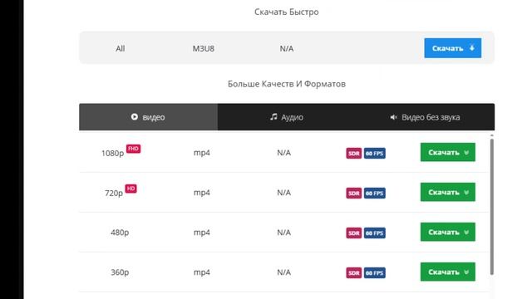
Task: Click the 60 FPS badge in the 1080p row
Action: click(375, 153)
